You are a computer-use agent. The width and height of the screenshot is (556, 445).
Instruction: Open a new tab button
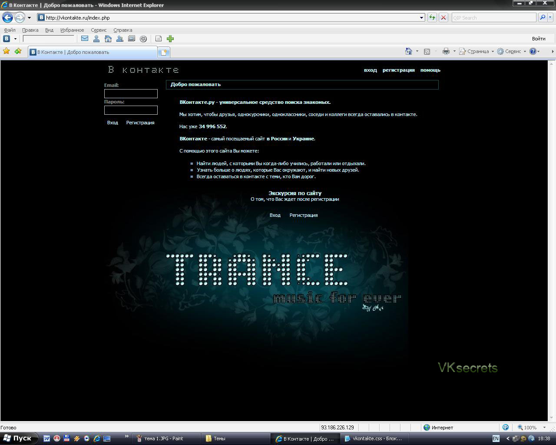click(163, 52)
